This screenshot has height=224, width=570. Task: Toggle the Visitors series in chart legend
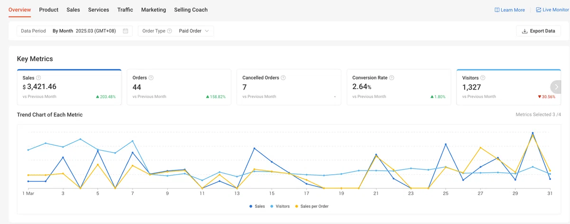[280, 206]
